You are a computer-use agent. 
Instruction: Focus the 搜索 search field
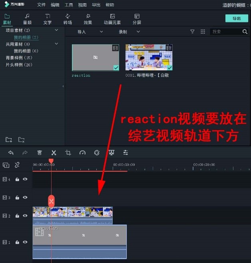[x=225, y=32]
